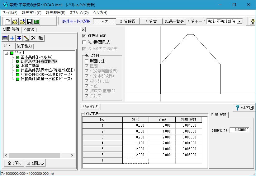Select 断面形状(任意開断面) tree item
Viewport: 256px width, 176px height.
coord(39,61)
